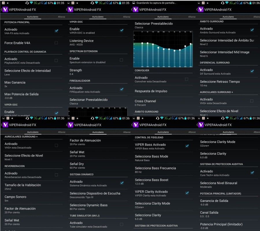Image resolution: width=260 pixels, height=231 pixels.
Task: Uncheck Ámbito Surround Activado
Action: click(x=252, y=30)
